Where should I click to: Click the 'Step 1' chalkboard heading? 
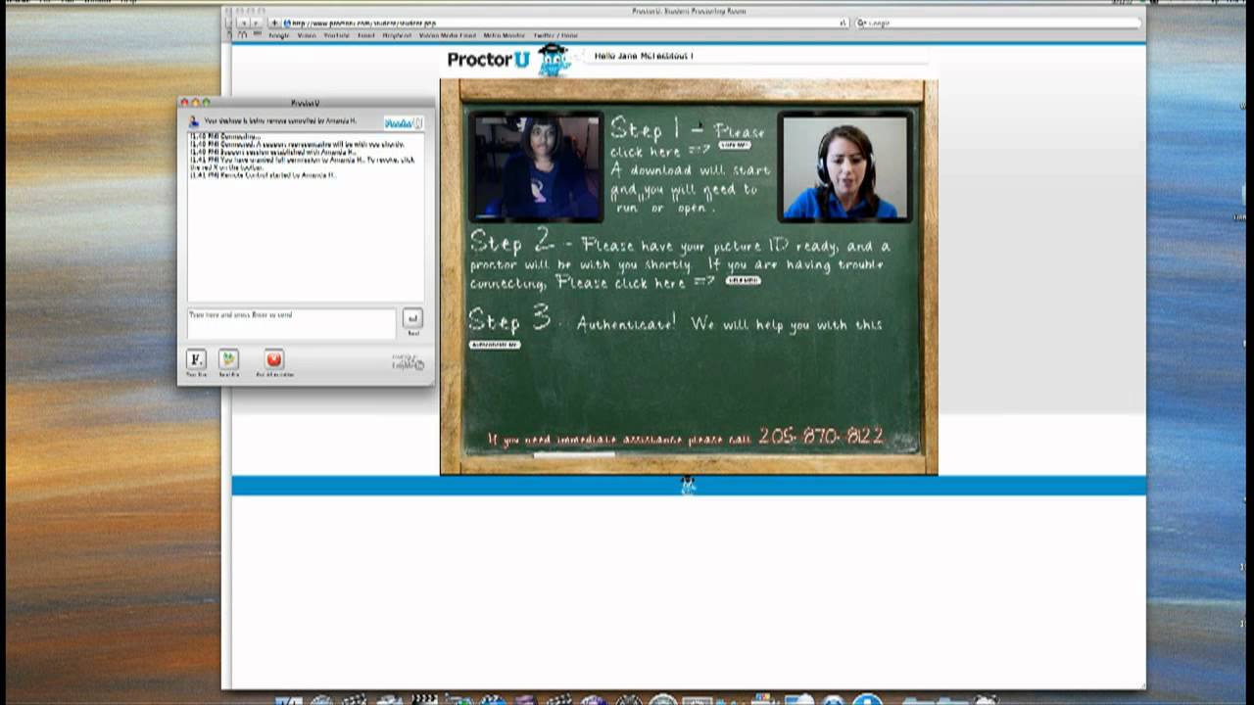tap(644, 128)
